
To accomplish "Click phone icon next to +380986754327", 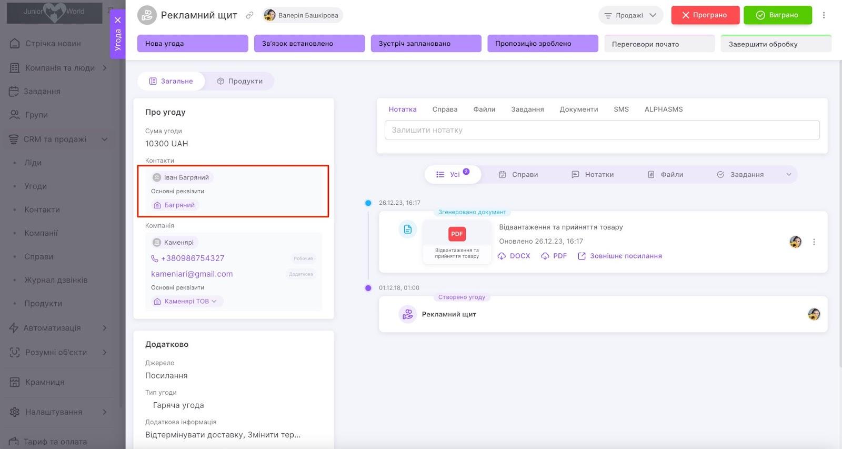I will pyautogui.click(x=155, y=258).
